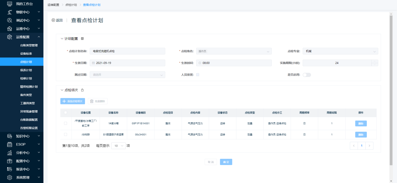This screenshot has height=183, width=397.
Task: Click 点检计划 breadcrumb link
Action: pos(71,5)
